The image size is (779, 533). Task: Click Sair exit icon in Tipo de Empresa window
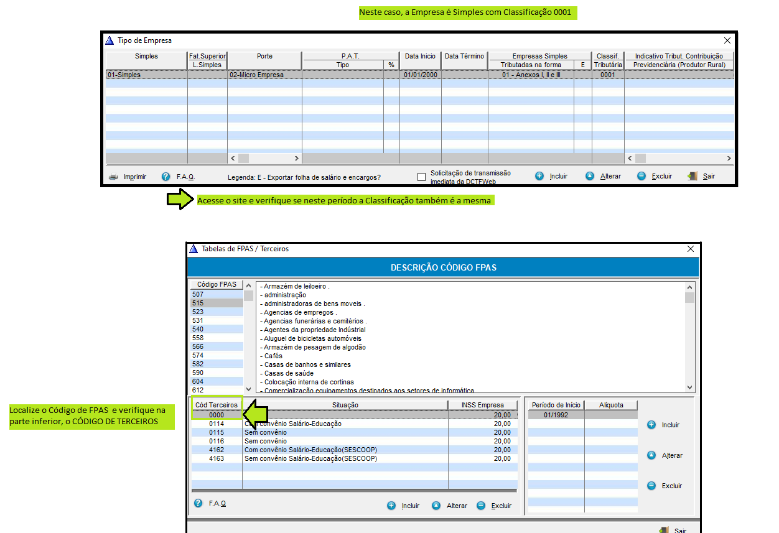tap(693, 176)
